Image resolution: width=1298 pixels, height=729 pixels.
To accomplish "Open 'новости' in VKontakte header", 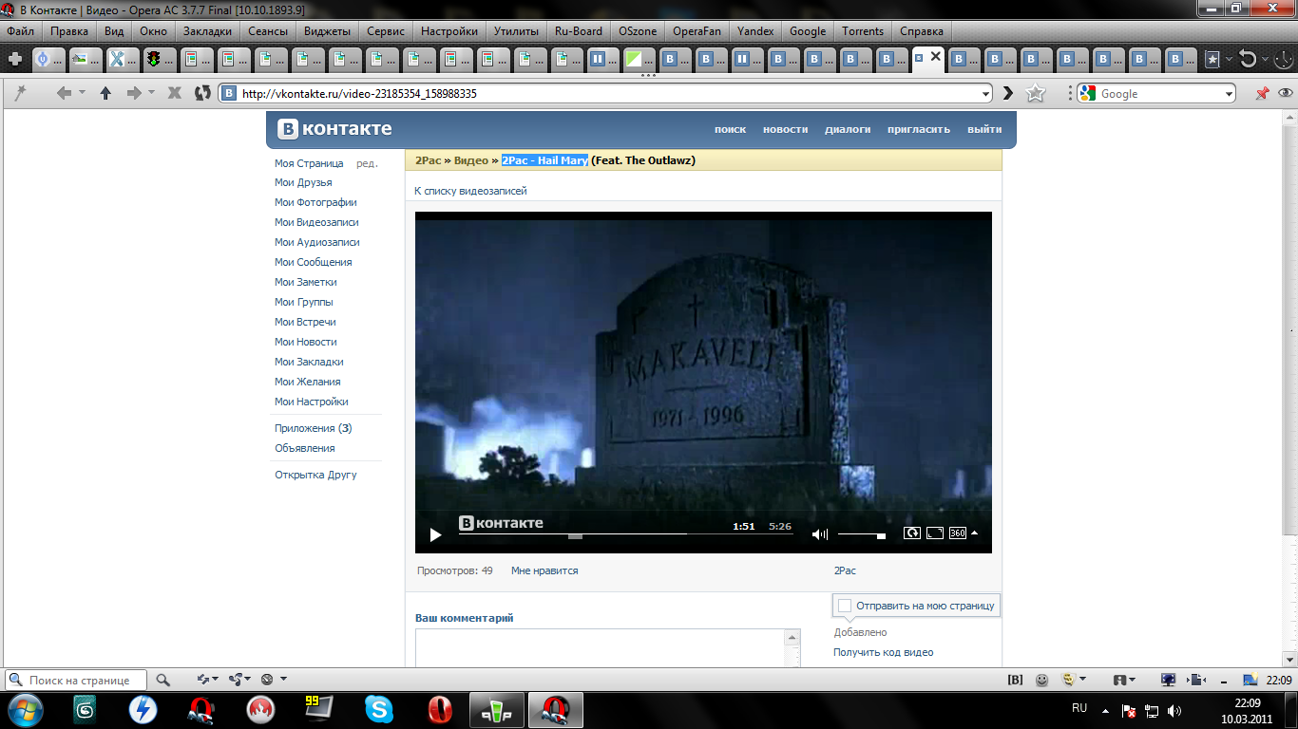I will click(786, 129).
